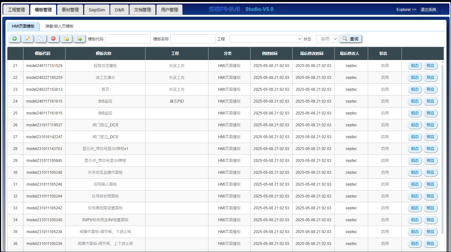Click the folder with green arrow icon
Screen dimensions: 451x252
79,39
